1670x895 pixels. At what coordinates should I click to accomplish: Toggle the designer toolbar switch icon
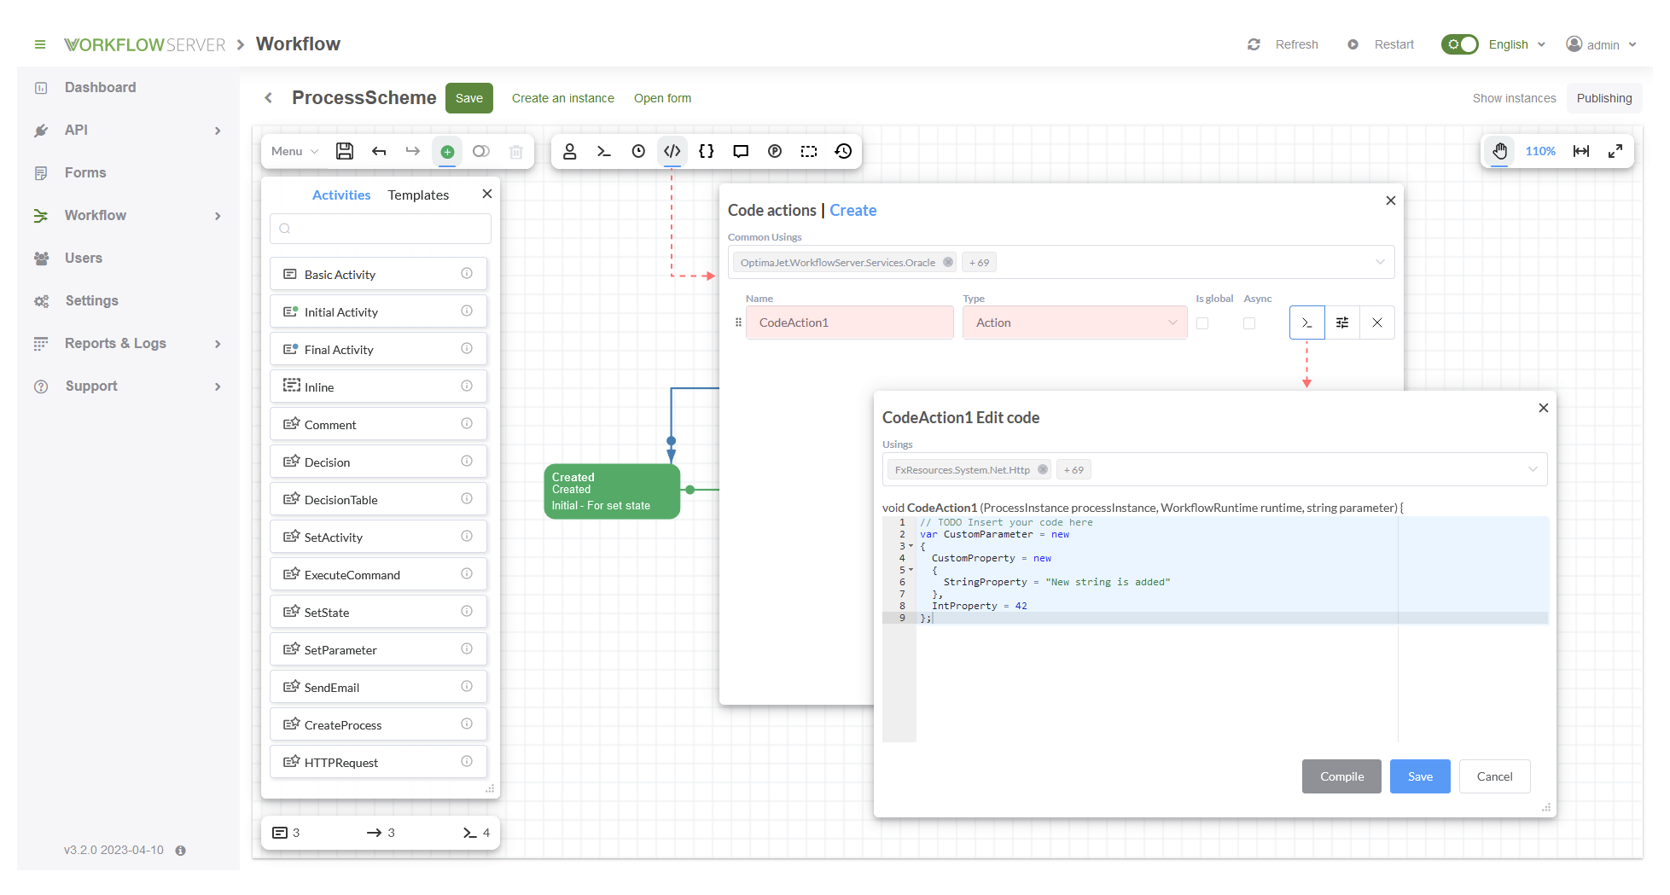coord(481,151)
